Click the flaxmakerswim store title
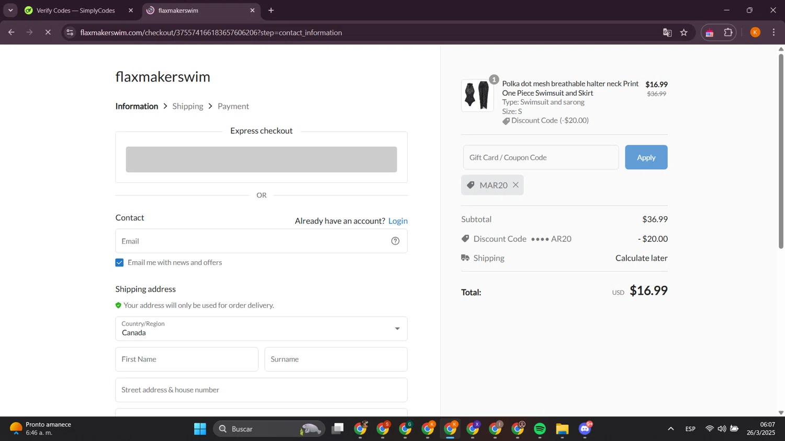785x441 pixels. 163,77
